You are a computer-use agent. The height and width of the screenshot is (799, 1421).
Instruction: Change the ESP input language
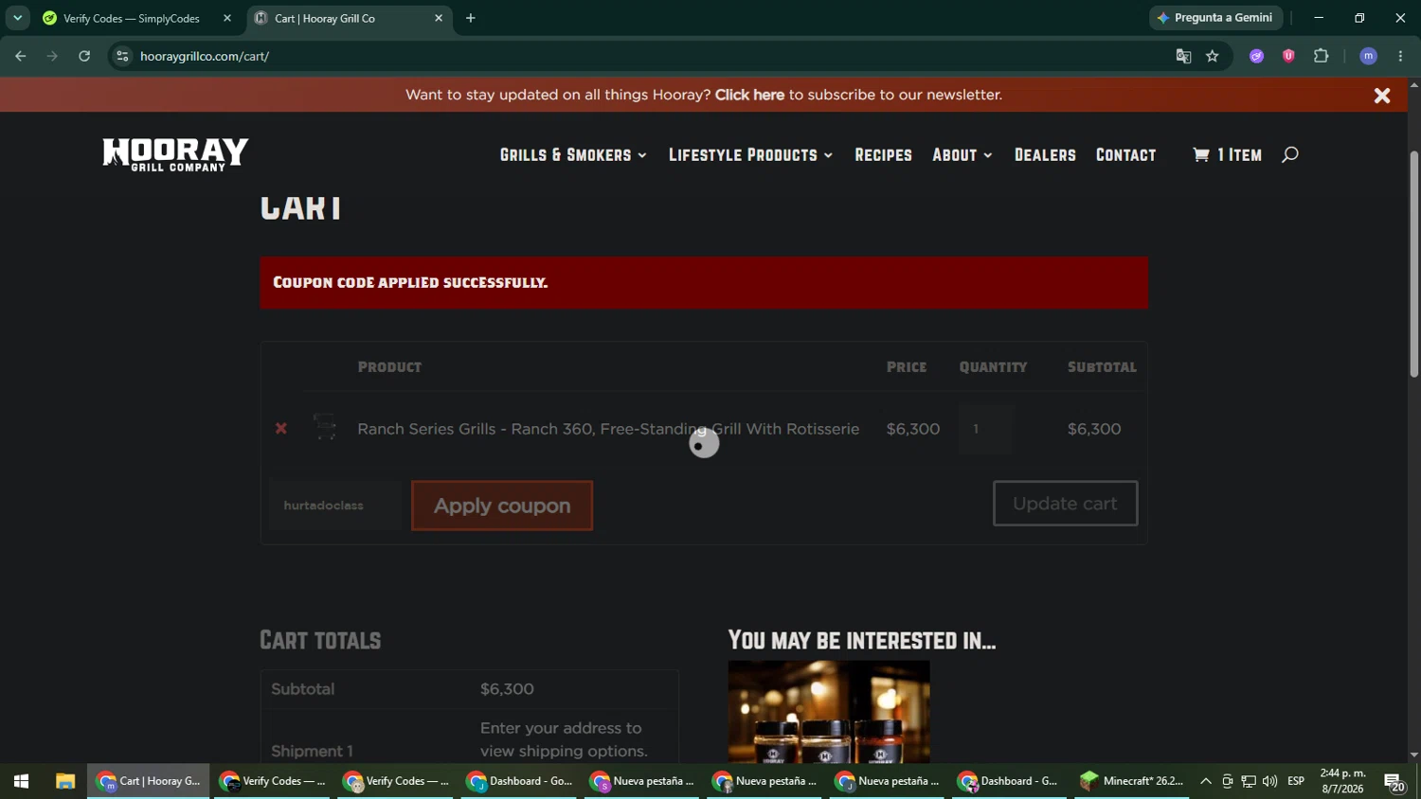[x=1296, y=781]
